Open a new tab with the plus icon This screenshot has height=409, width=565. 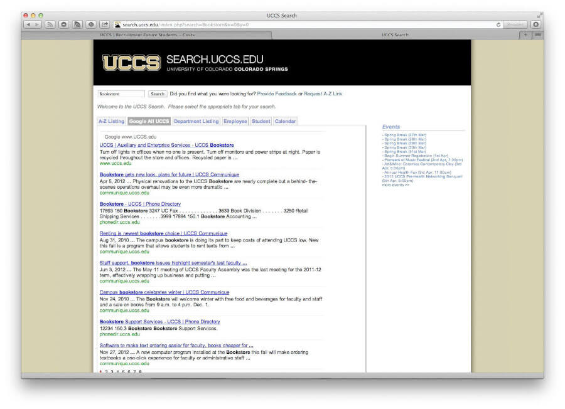[x=525, y=35]
